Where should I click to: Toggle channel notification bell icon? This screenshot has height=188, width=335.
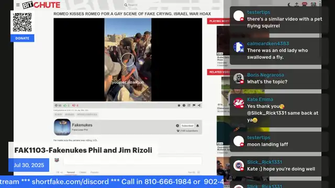tap(198, 126)
